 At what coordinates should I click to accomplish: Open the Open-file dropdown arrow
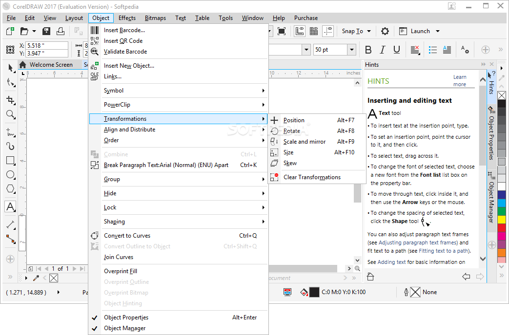click(34, 31)
